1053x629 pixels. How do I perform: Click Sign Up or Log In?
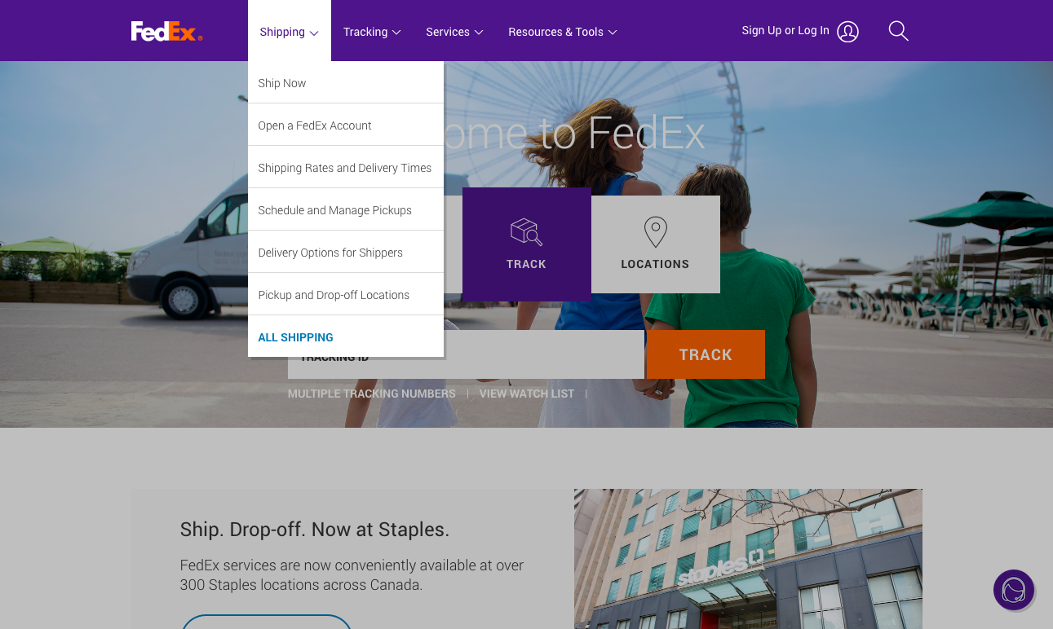[x=785, y=30]
